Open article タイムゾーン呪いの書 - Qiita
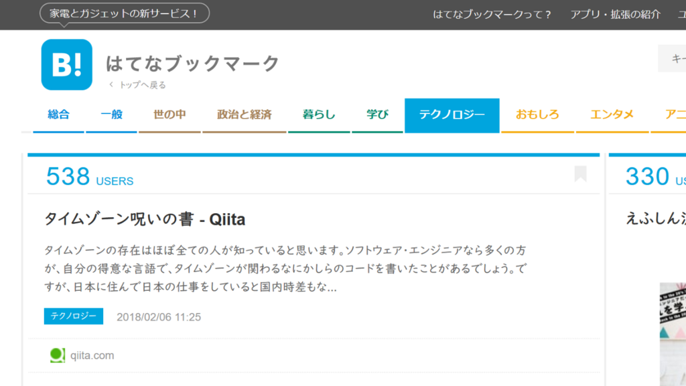 tap(145, 219)
